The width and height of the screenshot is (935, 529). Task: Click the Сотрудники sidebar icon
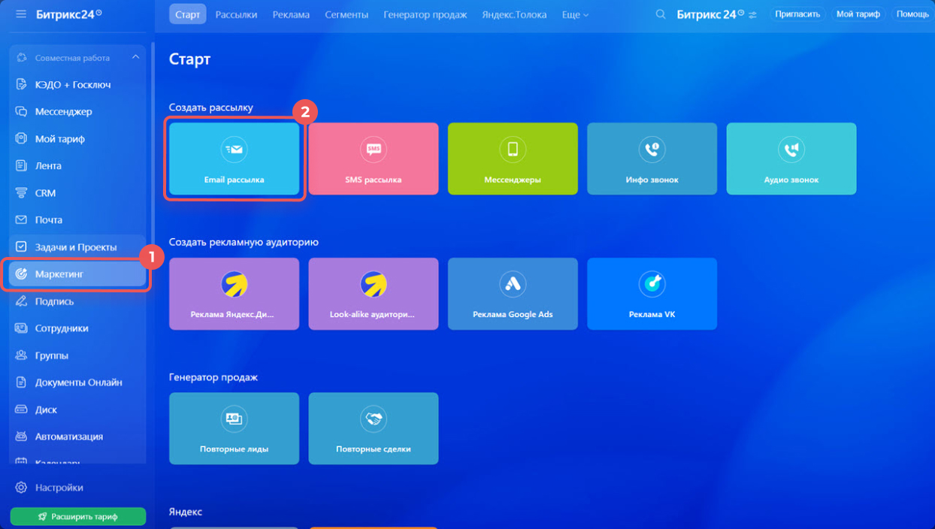point(21,328)
